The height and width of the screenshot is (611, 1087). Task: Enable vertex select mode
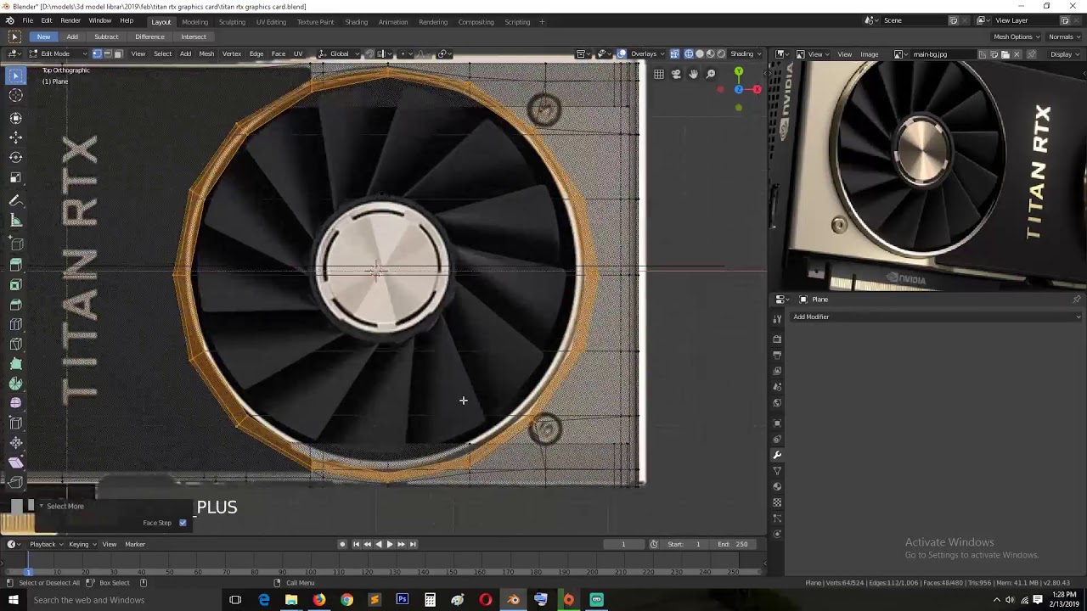coord(97,53)
